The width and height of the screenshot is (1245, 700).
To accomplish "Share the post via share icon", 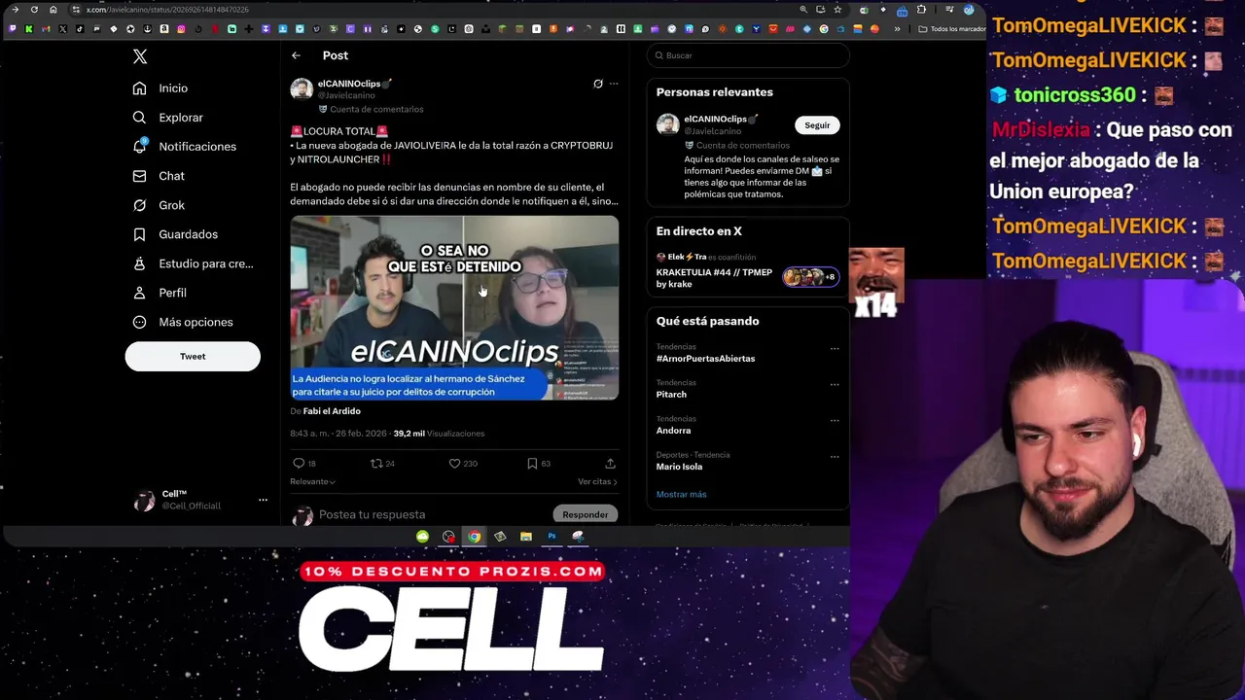I will click(x=610, y=464).
